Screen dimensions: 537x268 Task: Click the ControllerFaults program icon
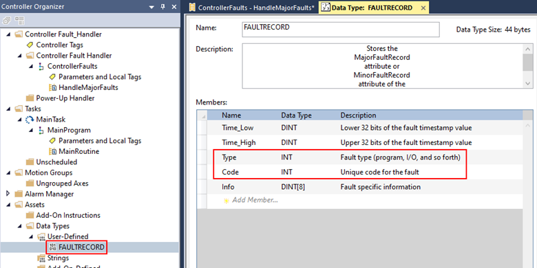[41, 67]
